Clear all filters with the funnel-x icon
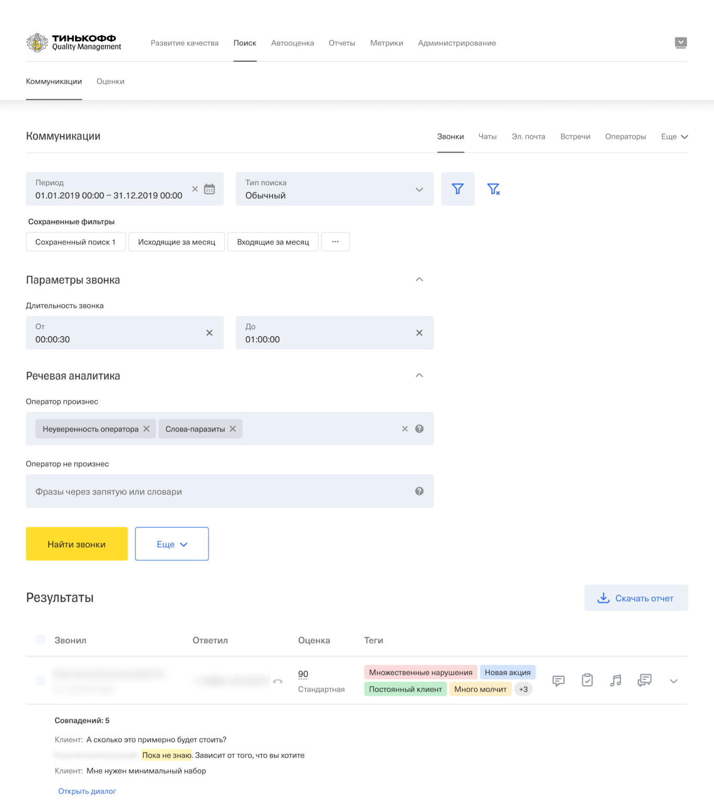 click(x=493, y=189)
